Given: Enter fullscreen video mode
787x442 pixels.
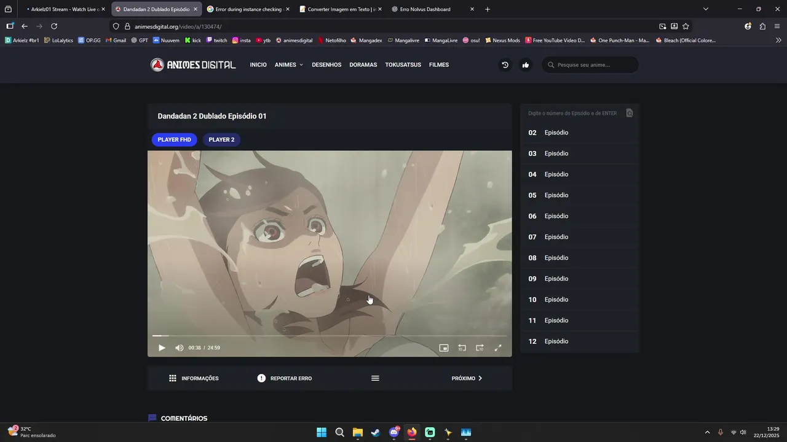Looking at the screenshot, I should click(x=498, y=348).
